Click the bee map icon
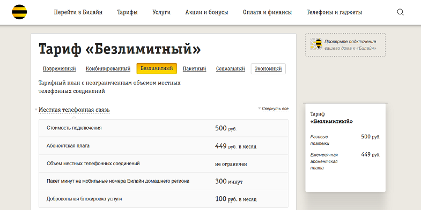 pyautogui.click(x=316, y=44)
